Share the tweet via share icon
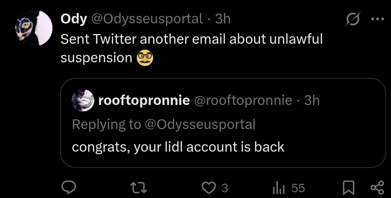The width and height of the screenshot is (391, 198). pos(377,188)
